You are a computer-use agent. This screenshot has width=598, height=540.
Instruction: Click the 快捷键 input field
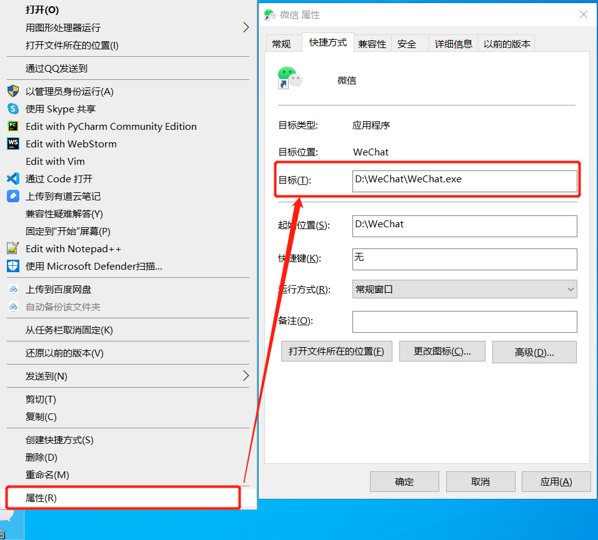(464, 259)
